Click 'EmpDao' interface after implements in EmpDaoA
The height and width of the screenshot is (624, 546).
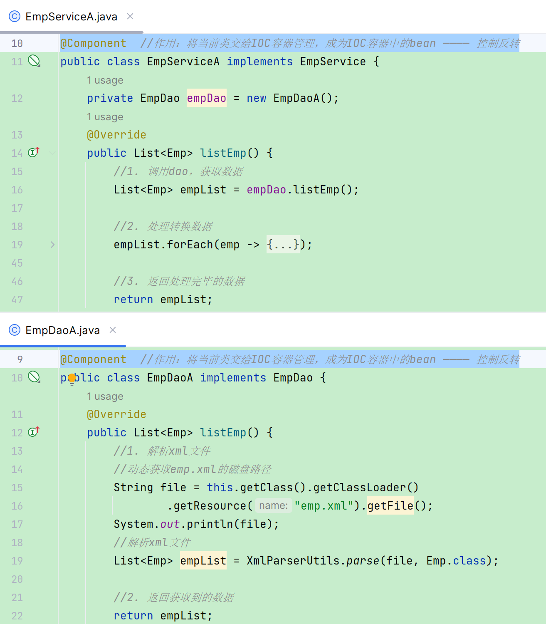coord(293,378)
